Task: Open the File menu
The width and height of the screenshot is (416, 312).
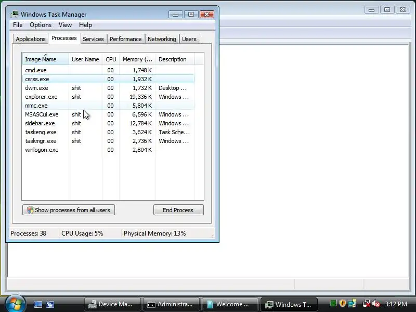Action: coord(18,25)
